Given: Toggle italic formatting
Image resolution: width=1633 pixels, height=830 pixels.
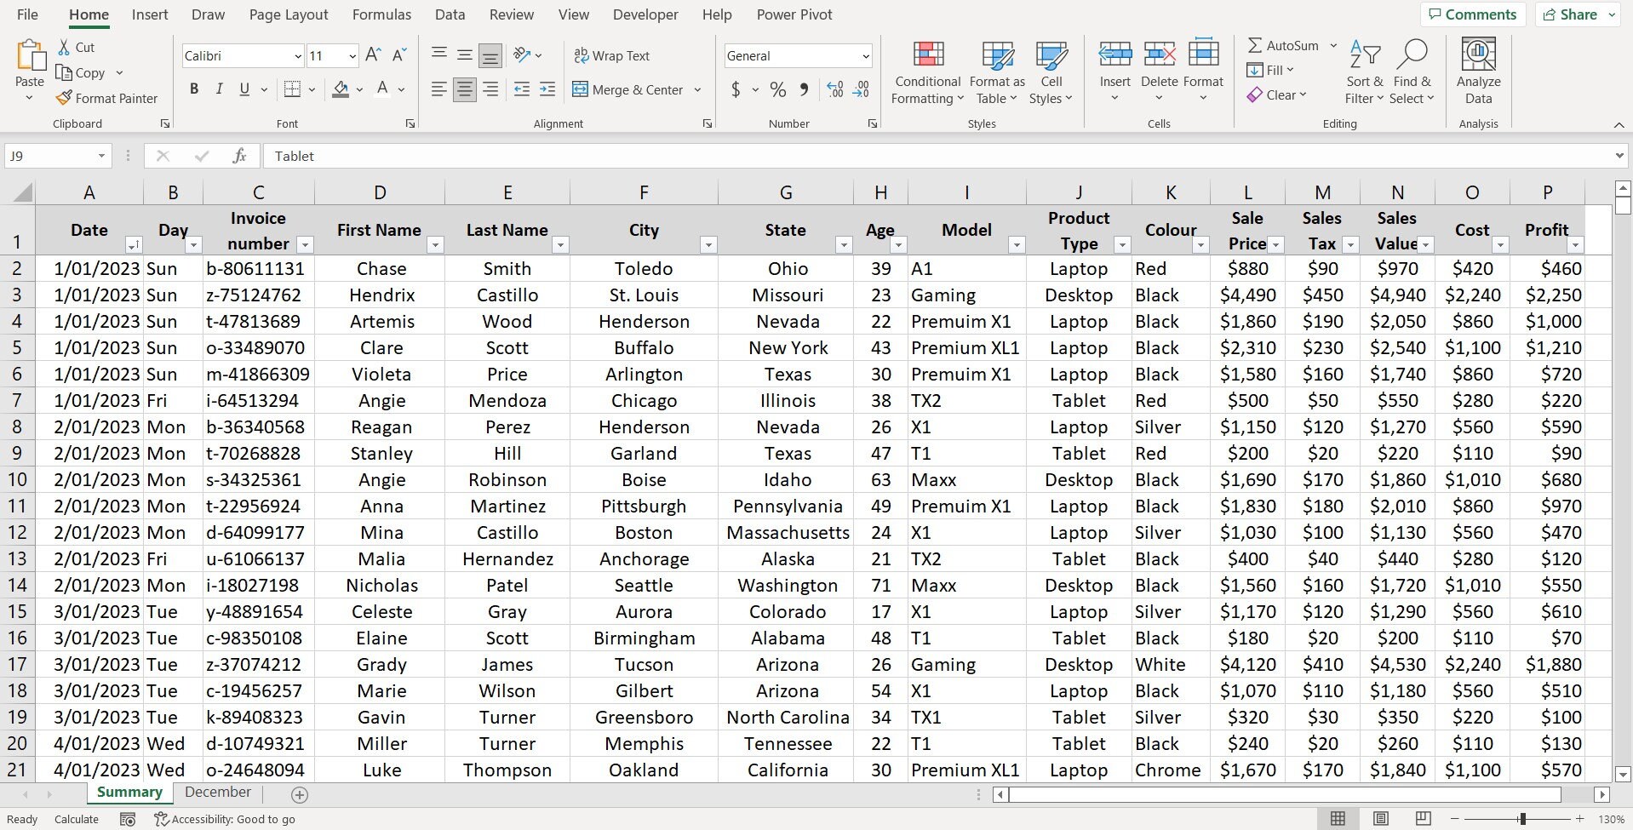Looking at the screenshot, I should click(x=219, y=89).
